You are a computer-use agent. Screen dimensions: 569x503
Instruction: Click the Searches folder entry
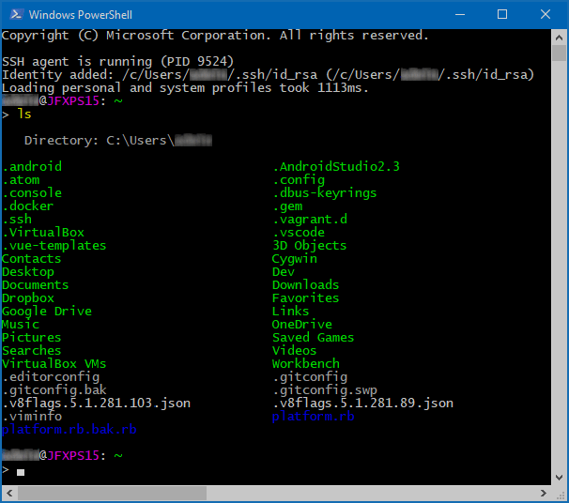click(32, 351)
